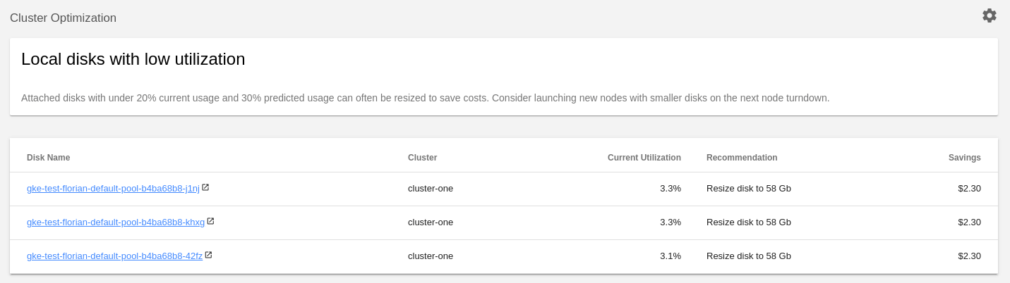Select the Savings column header
Viewport: 1010px width, 283px height.
point(964,158)
